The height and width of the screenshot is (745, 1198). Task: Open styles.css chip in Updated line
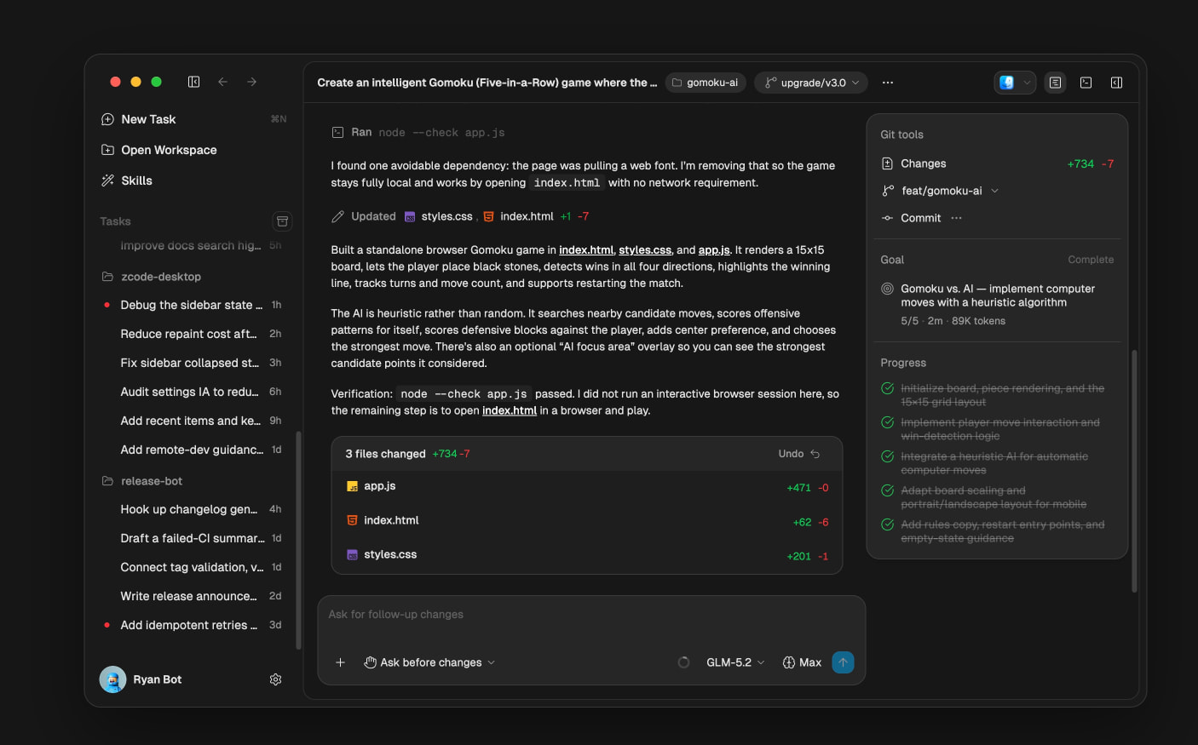(x=438, y=216)
